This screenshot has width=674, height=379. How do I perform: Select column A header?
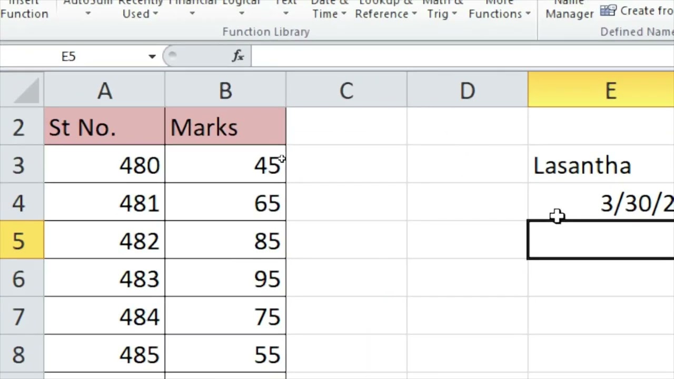tap(104, 90)
